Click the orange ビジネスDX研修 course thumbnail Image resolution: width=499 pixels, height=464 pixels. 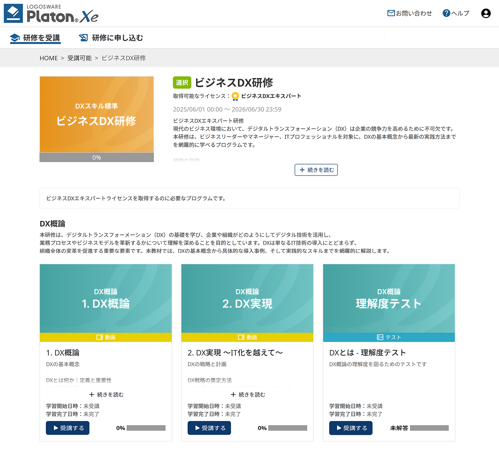tap(97, 115)
